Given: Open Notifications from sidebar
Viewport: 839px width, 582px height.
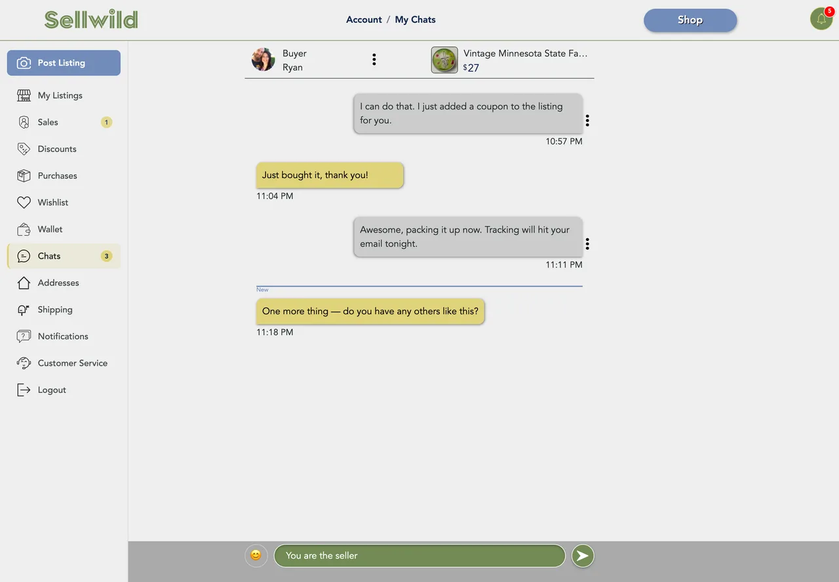Looking at the screenshot, I should (x=64, y=337).
